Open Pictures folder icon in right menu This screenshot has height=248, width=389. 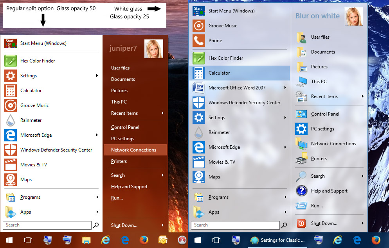coord(301,67)
